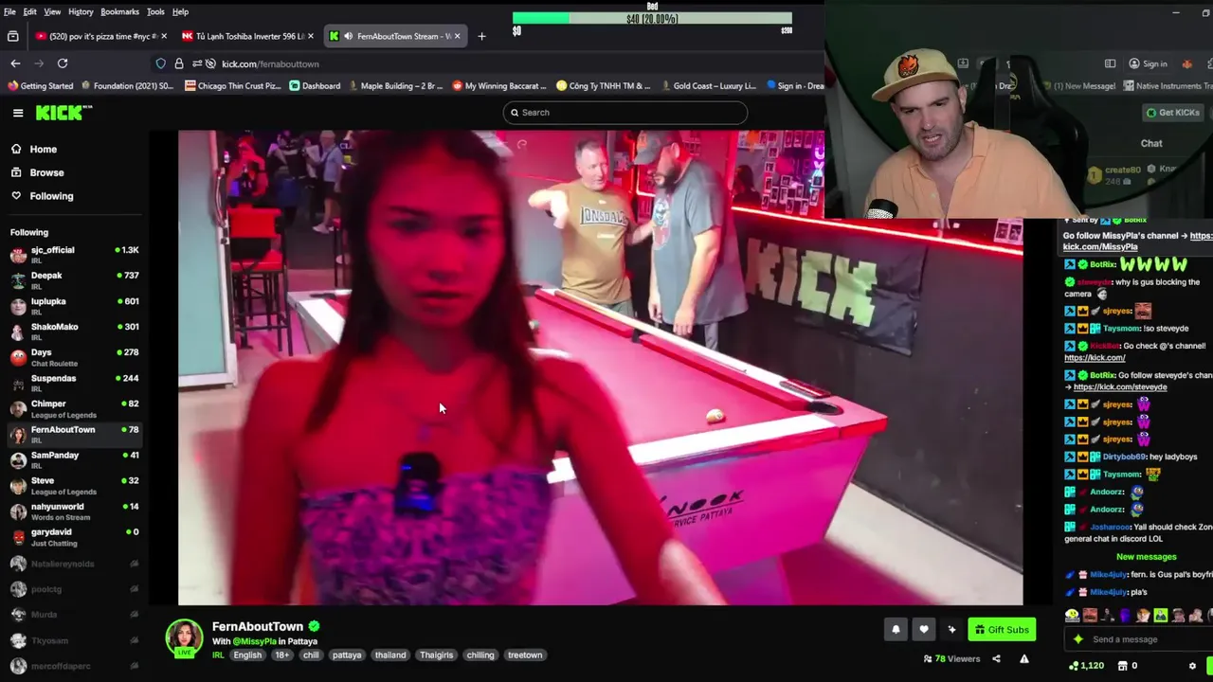1213x682 pixels.
Task: Open the @MissyPla mention in stream title
Action: (255, 641)
